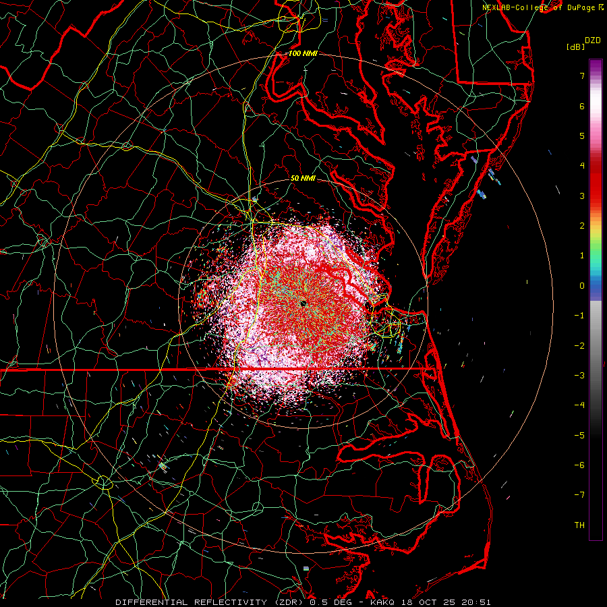Click the black radar site dot at center
This screenshot has height=607, width=607.
coord(303,303)
